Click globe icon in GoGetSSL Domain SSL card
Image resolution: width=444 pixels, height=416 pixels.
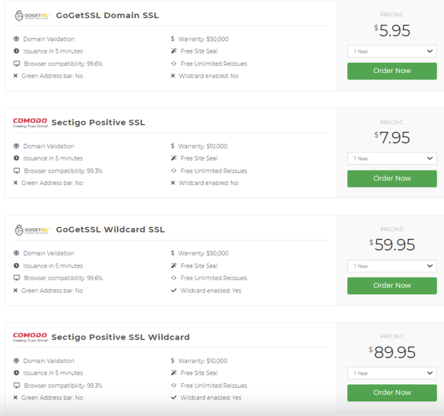(16, 39)
